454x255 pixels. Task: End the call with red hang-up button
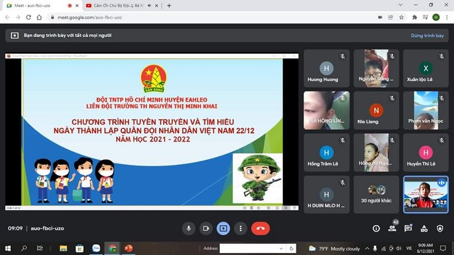point(261,228)
